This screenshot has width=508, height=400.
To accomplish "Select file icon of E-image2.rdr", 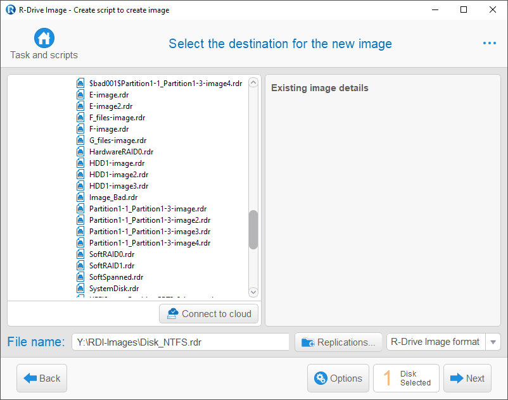I will pos(80,106).
